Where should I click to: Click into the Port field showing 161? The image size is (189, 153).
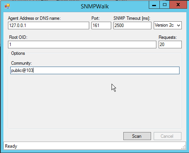click(101, 25)
